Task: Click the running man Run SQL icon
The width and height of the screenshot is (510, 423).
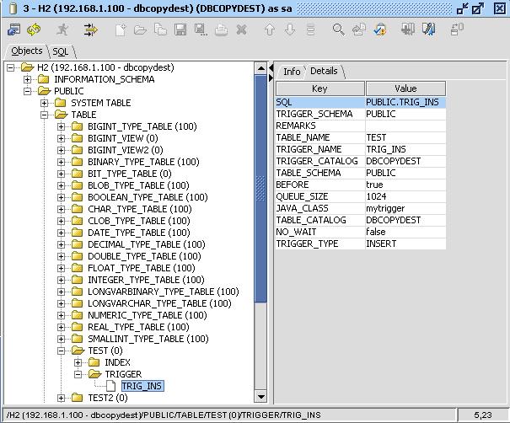Action: [x=62, y=29]
